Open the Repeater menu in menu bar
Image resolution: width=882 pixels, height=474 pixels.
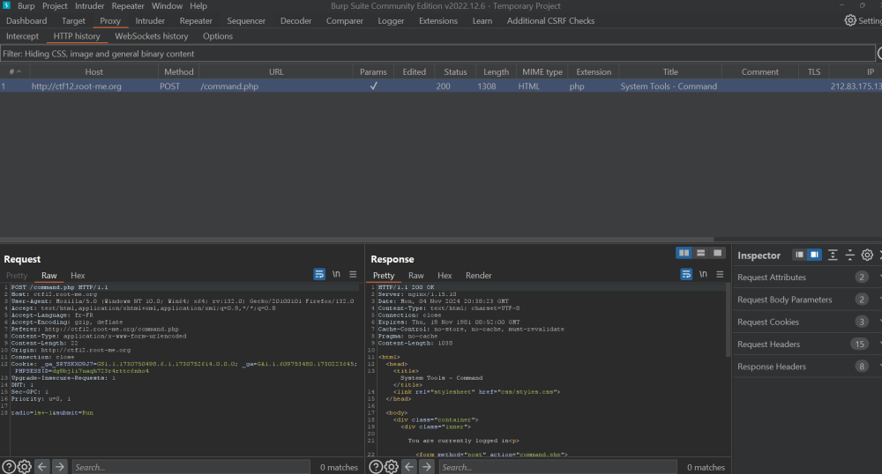[128, 5]
